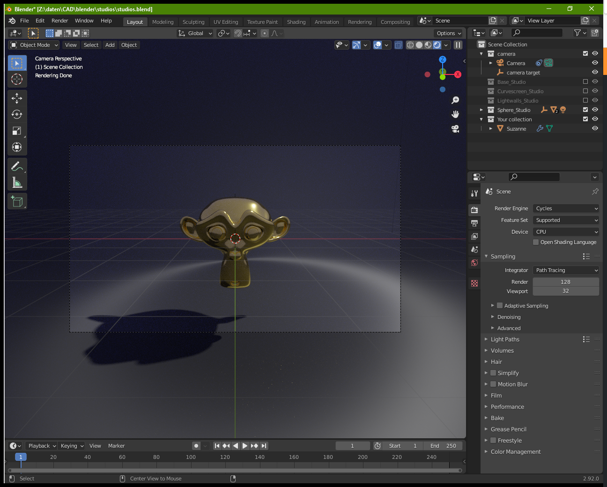The width and height of the screenshot is (607, 487).
Task: Select the Move tool
Action: (17, 98)
